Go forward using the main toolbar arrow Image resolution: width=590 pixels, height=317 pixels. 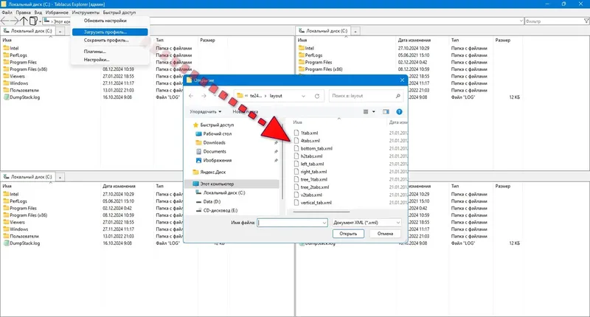coord(14,21)
